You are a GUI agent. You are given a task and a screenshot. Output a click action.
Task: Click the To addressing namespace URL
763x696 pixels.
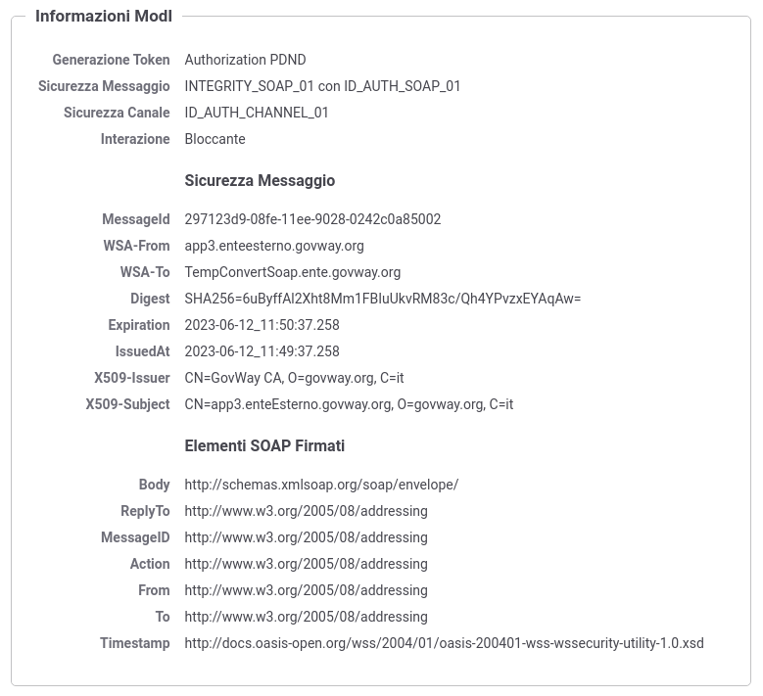pyautogui.click(x=306, y=617)
